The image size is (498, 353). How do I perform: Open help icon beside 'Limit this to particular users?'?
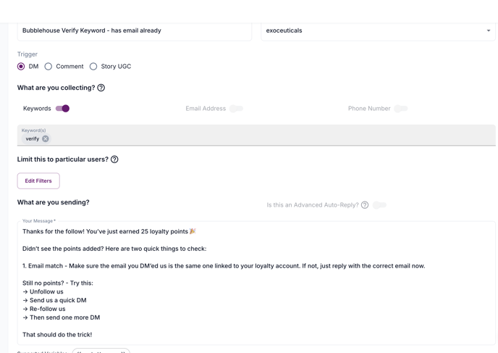(114, 159)
